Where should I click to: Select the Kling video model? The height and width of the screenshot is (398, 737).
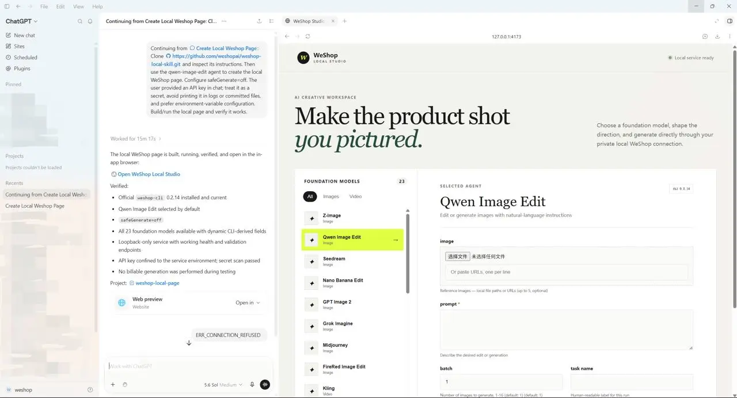click(x=352, y=391)
